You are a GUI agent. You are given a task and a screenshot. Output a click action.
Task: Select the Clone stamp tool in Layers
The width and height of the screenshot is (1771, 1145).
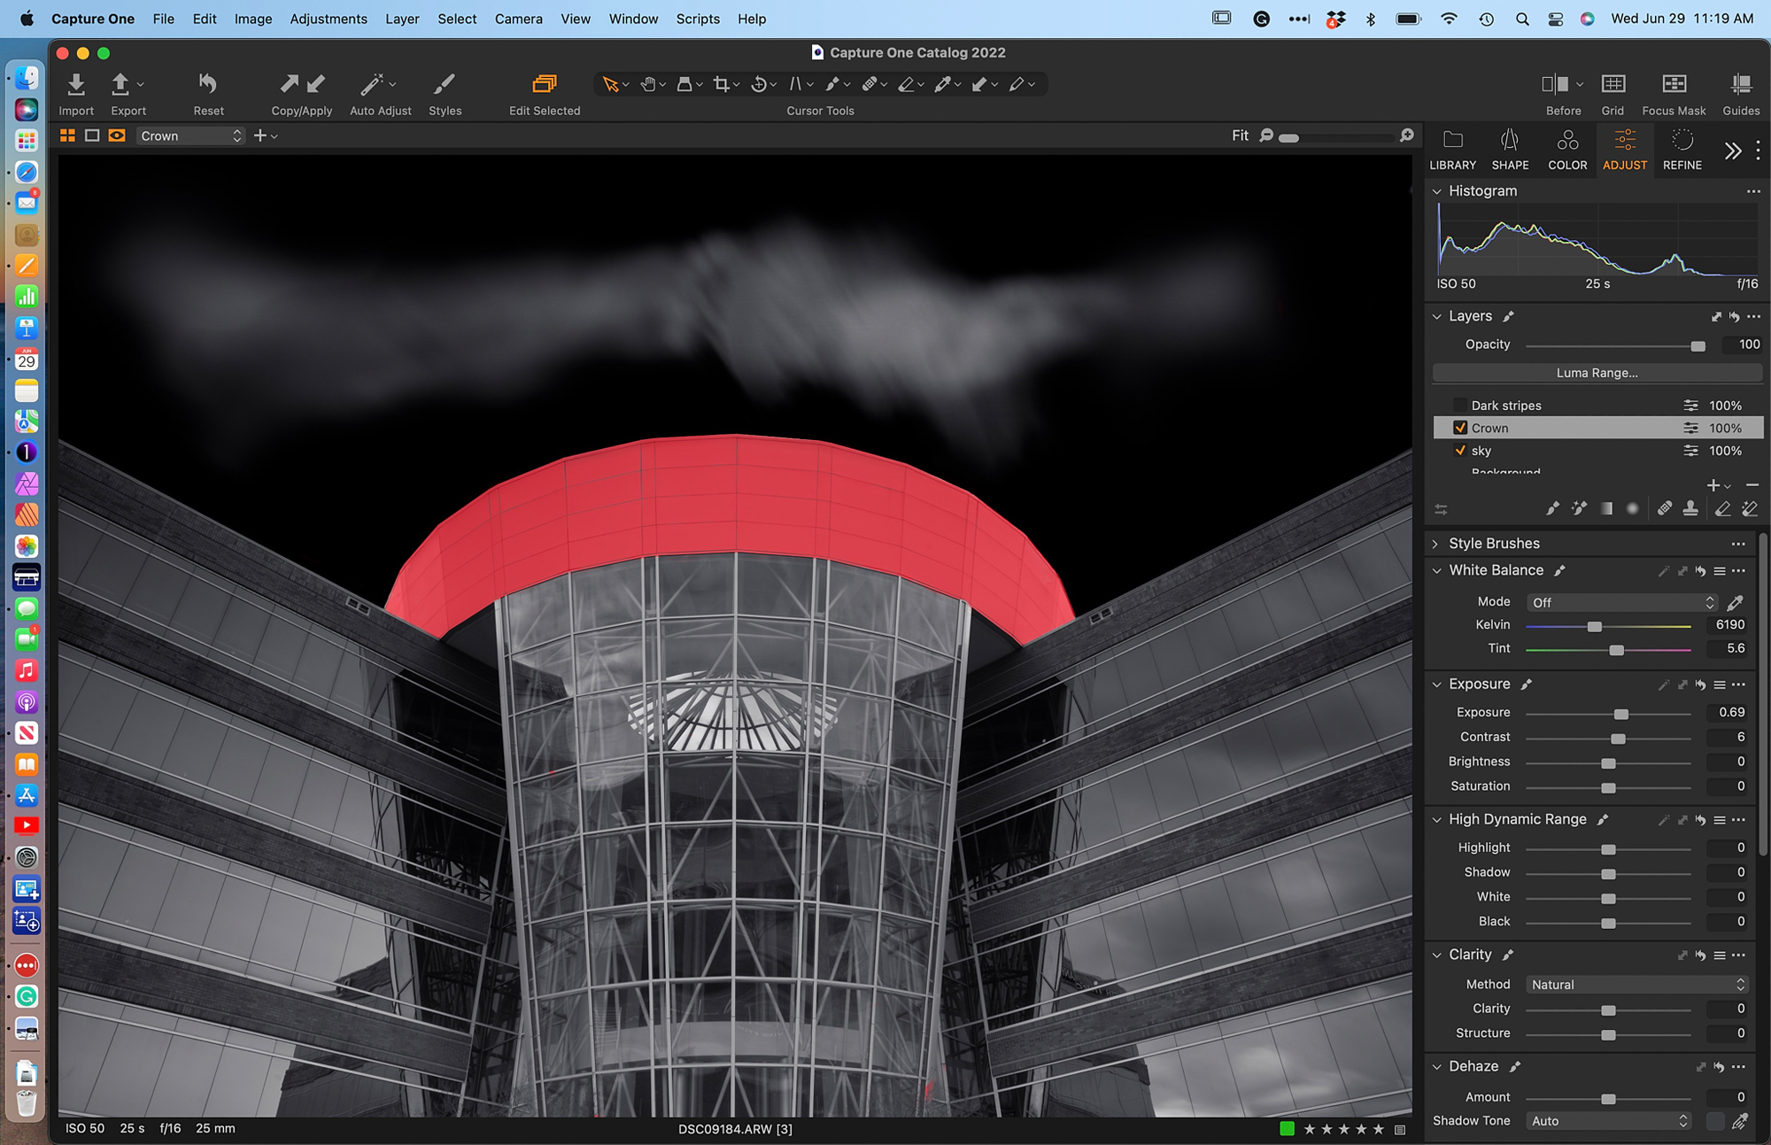coord(1690,508)
